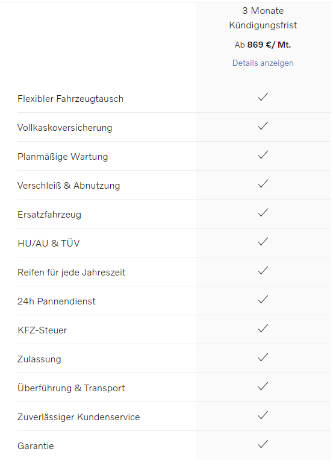Click the Garantie checkmark icon
The width and height of the screenshot is (333, 466).
click(x=263, y=444)
